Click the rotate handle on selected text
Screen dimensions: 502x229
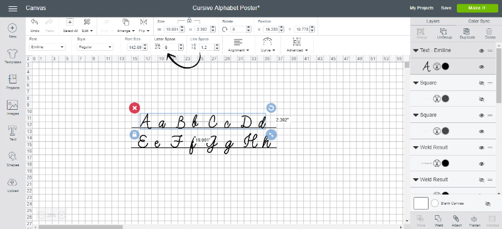[271, 108]
